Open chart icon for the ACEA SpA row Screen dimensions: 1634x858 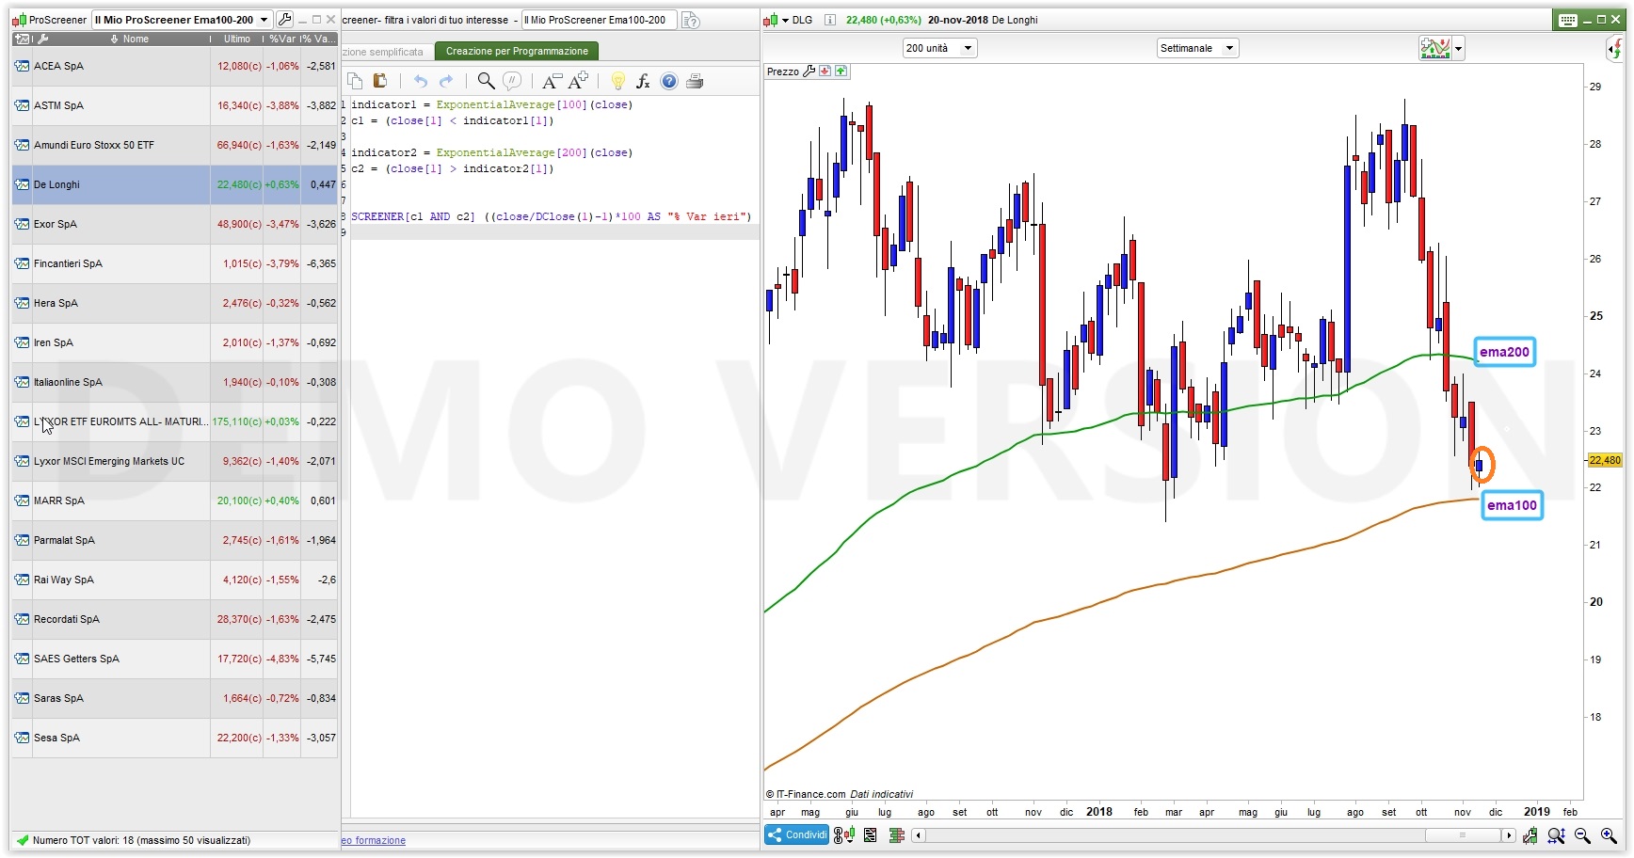(22, 66)
